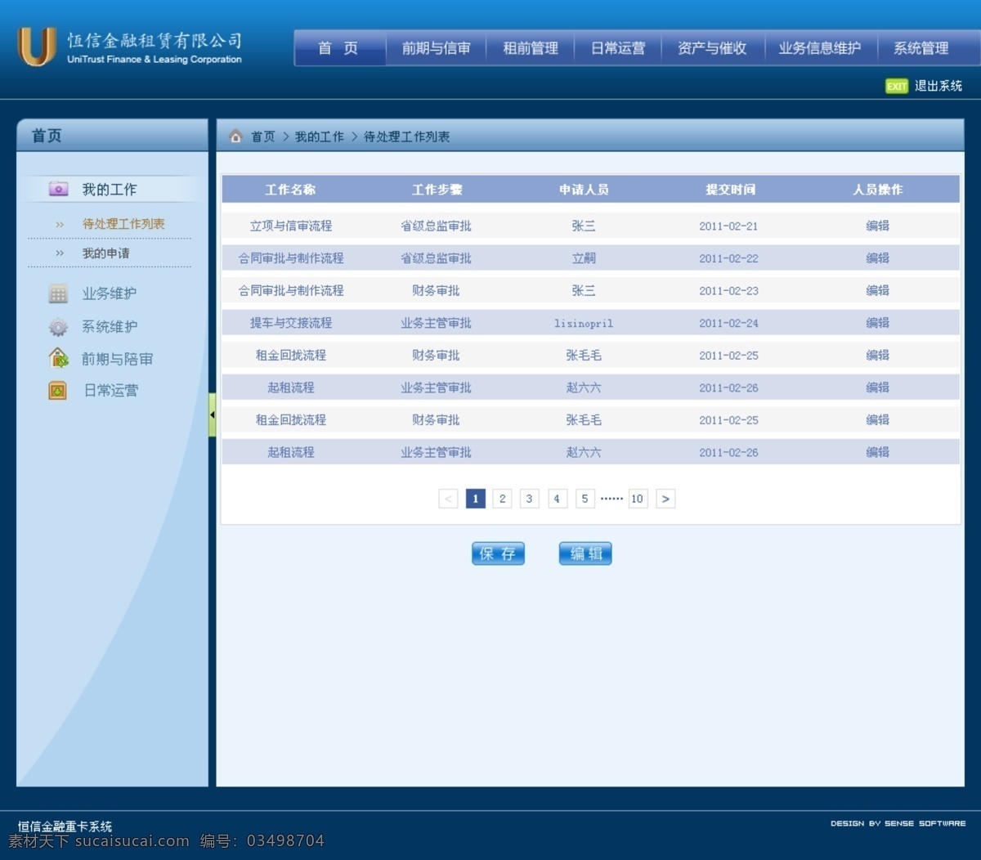Image resolution: width=981 pixels, height=860 pixels.
Task: Click the 提车与交接流程 cell
Action: pos(291,323)
